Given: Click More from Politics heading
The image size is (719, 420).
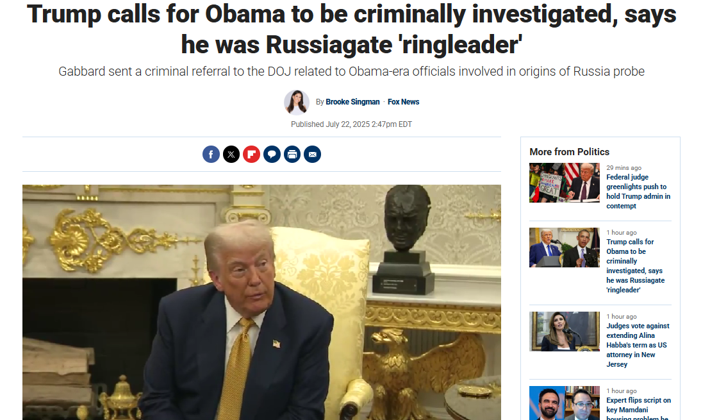Looking at the screenshot, I should coord(569,152).
